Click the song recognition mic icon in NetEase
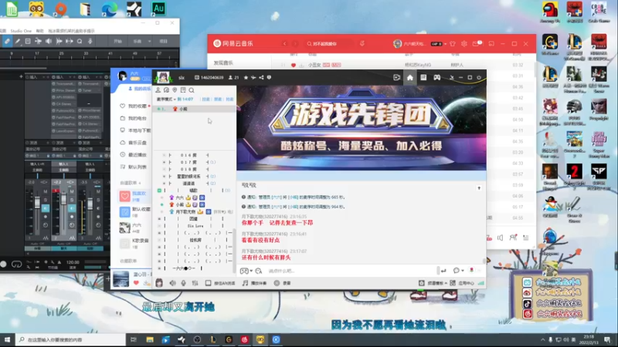The height and width of the screenshot is (347, 618). [362, 44]
